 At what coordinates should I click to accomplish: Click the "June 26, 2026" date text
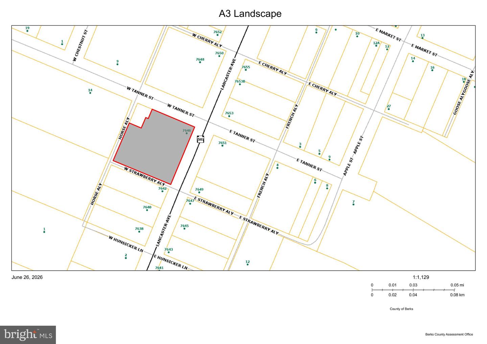click(27, 277)
